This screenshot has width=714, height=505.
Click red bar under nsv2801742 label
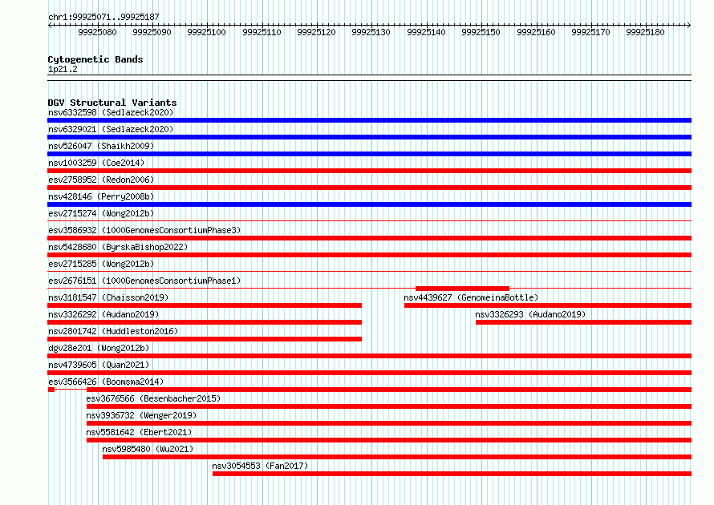click(205, 339)
